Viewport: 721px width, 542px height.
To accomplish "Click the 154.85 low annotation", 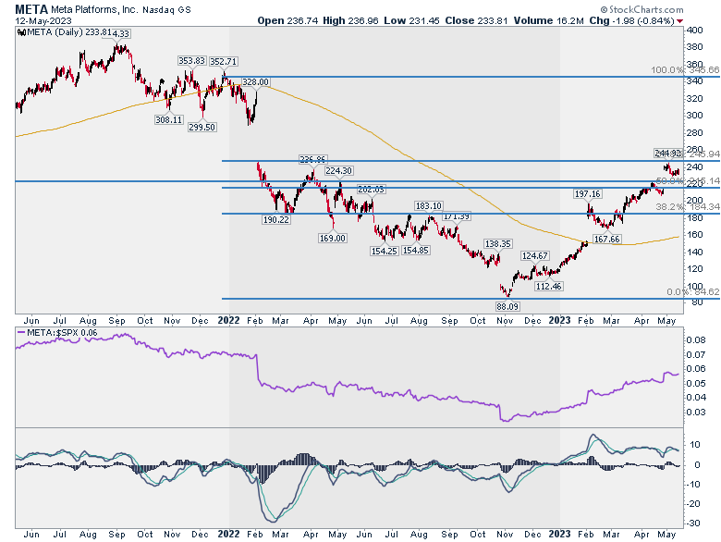I will point(416,251).
